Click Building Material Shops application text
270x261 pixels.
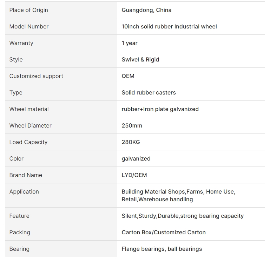(153, 192)
